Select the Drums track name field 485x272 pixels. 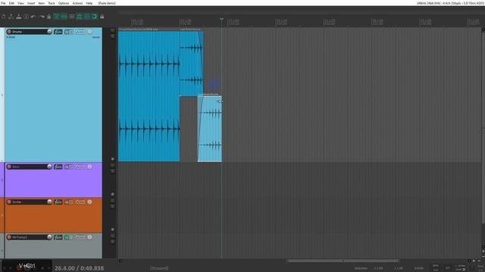[29, 32]
